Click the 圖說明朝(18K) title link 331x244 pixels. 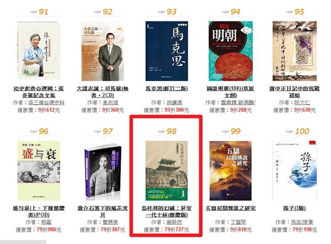click(231, 92)
